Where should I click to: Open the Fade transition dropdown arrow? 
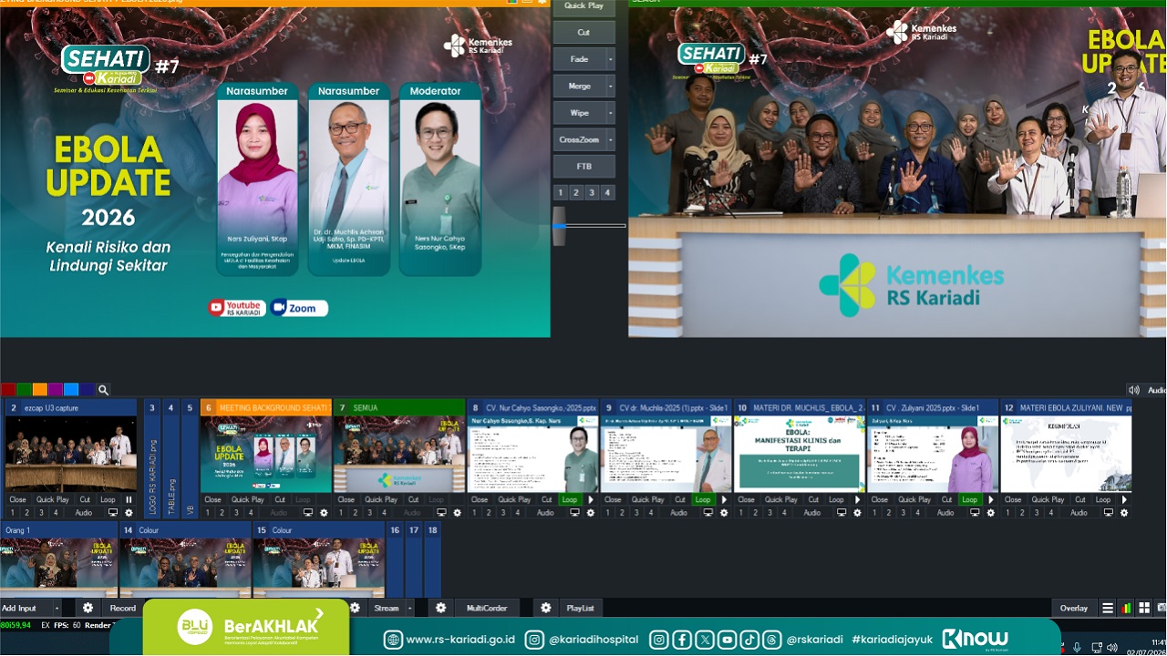610,59
